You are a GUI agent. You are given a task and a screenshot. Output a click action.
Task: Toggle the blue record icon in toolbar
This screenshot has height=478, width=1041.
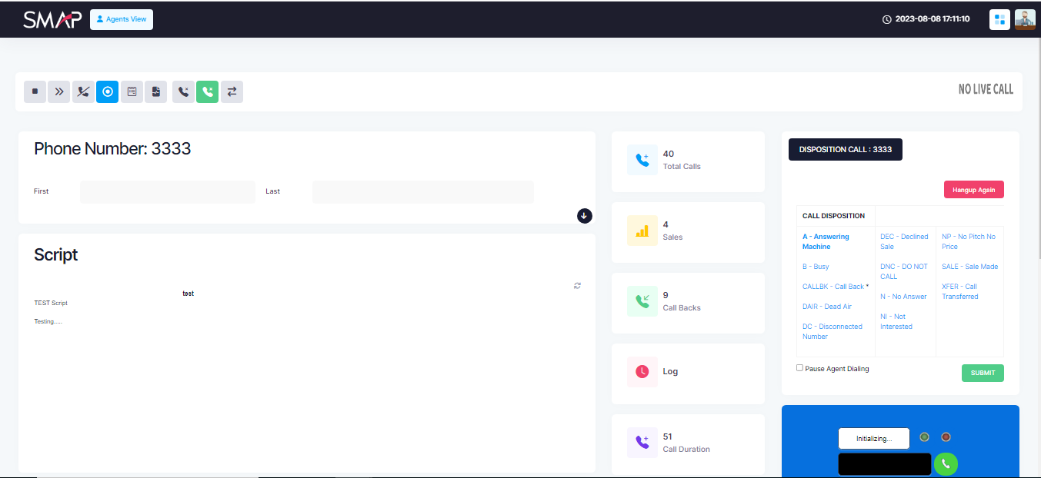(107, 91)
